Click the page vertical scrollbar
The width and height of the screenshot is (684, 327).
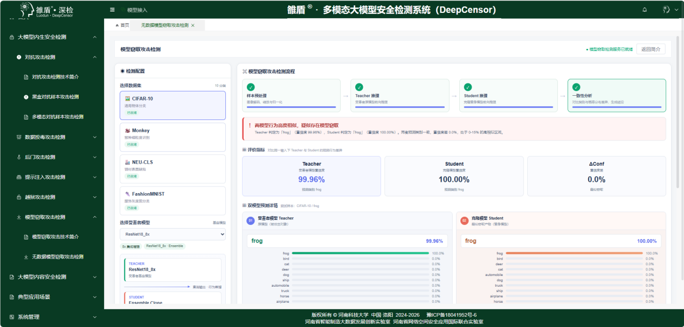678,112
